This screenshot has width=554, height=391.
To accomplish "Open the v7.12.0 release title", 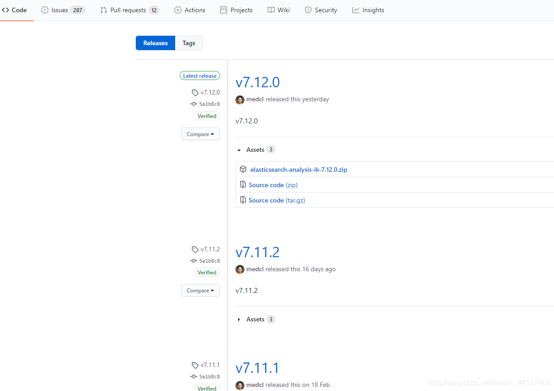I will coord(258,82).
